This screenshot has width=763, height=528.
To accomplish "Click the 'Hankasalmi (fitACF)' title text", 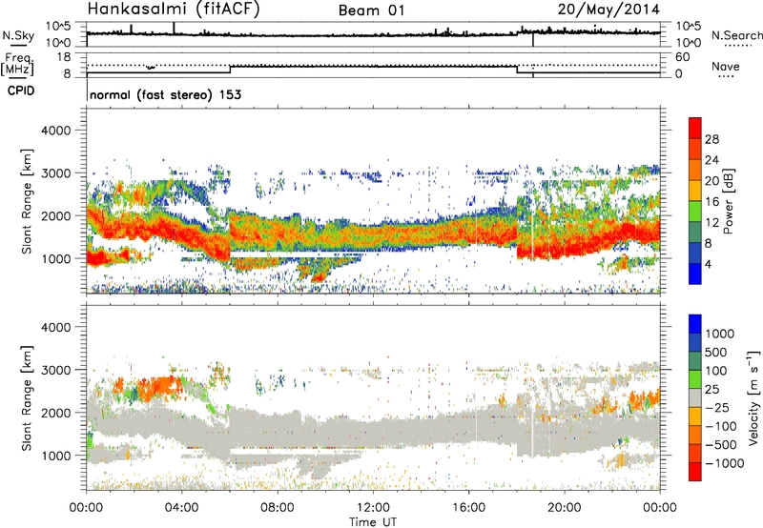I will tap(174, 10).
